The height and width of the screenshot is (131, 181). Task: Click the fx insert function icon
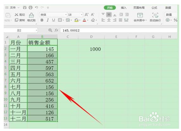[56, 30]
